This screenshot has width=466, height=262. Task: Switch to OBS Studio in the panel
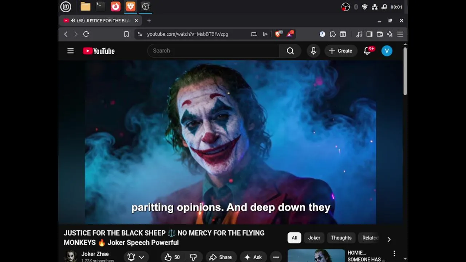point(146,7)
